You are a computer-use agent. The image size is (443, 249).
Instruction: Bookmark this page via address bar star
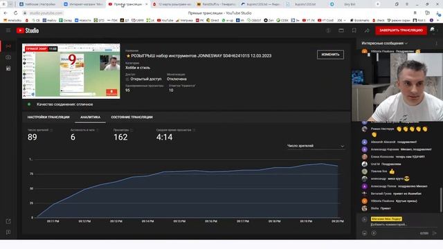coord(415,13)
